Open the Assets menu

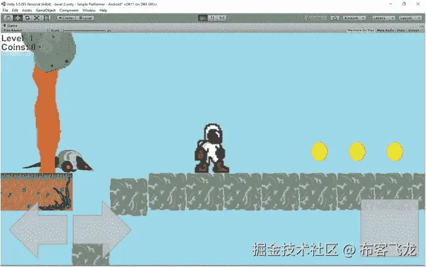pos(27,10)
